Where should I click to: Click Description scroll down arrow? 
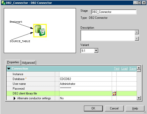(x=137, y=39)
